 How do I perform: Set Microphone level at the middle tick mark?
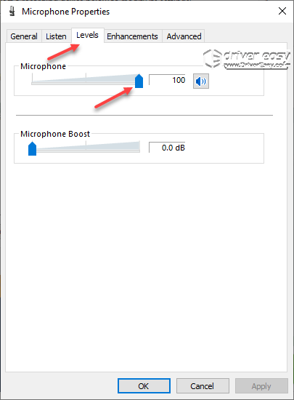[x=86, y=79]
